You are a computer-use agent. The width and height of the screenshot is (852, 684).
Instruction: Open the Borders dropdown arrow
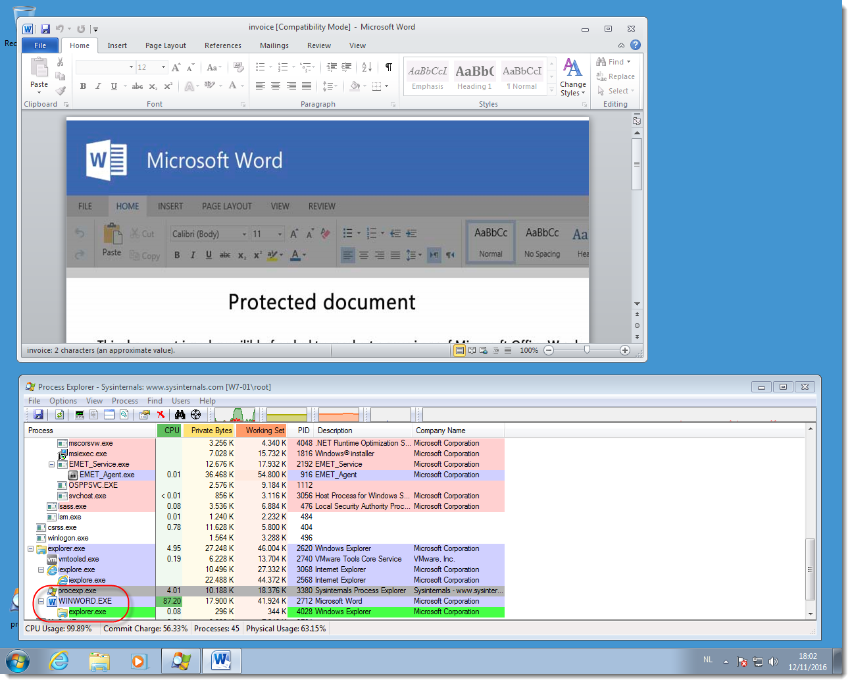pyautogui.click(x=386, y=86)
